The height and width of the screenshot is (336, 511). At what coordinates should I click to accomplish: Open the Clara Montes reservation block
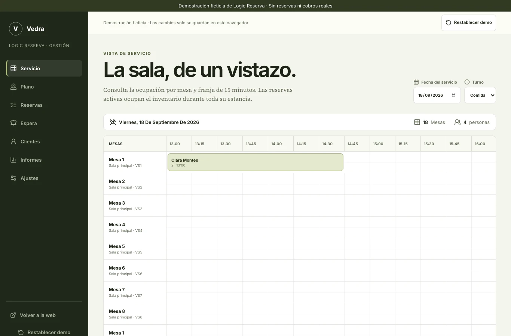[255, 162]
